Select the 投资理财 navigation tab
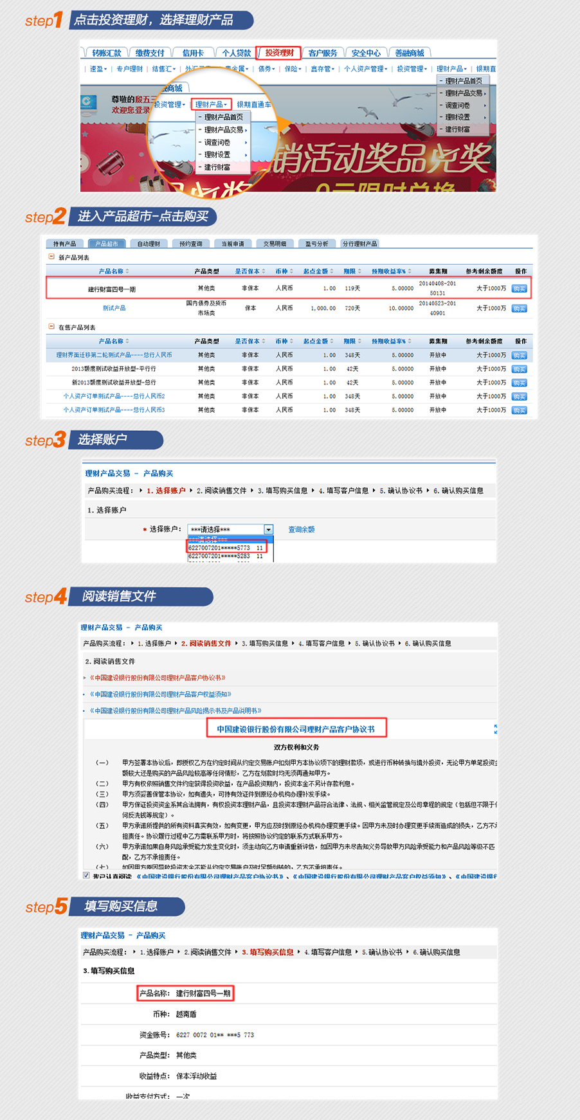 279,53
